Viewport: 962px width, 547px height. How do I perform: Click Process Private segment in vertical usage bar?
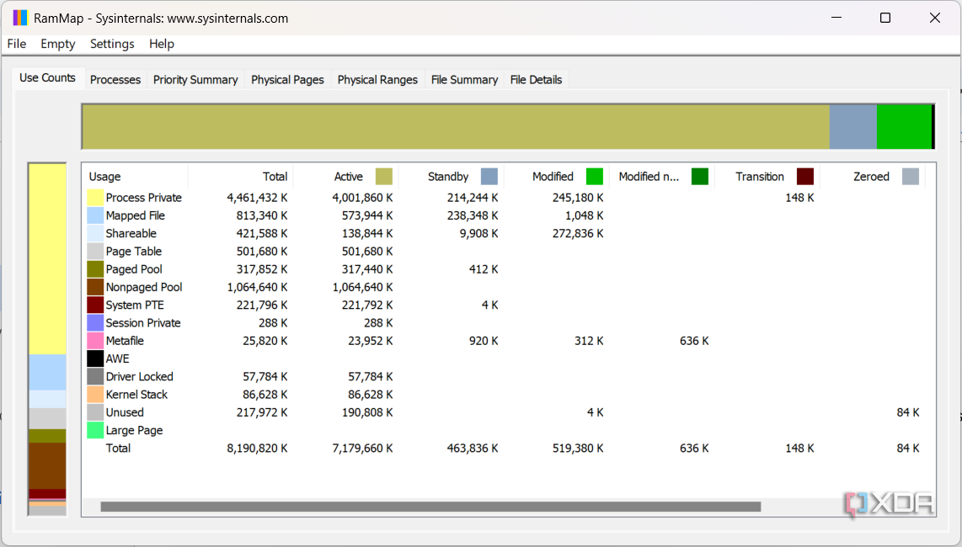point(47,259)
